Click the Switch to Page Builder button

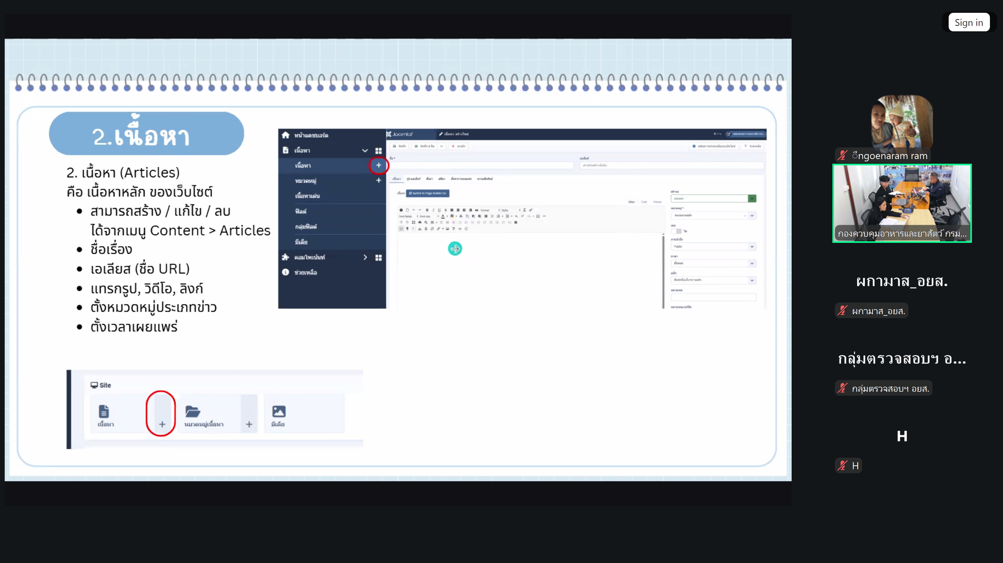tap(427, 193)
